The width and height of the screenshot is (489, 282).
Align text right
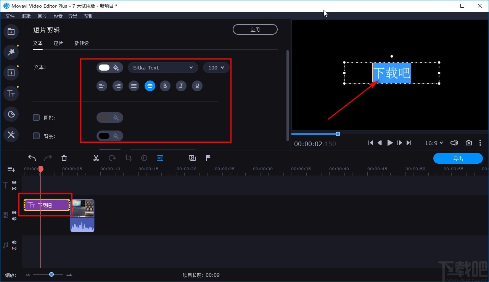tap(118, 86)
